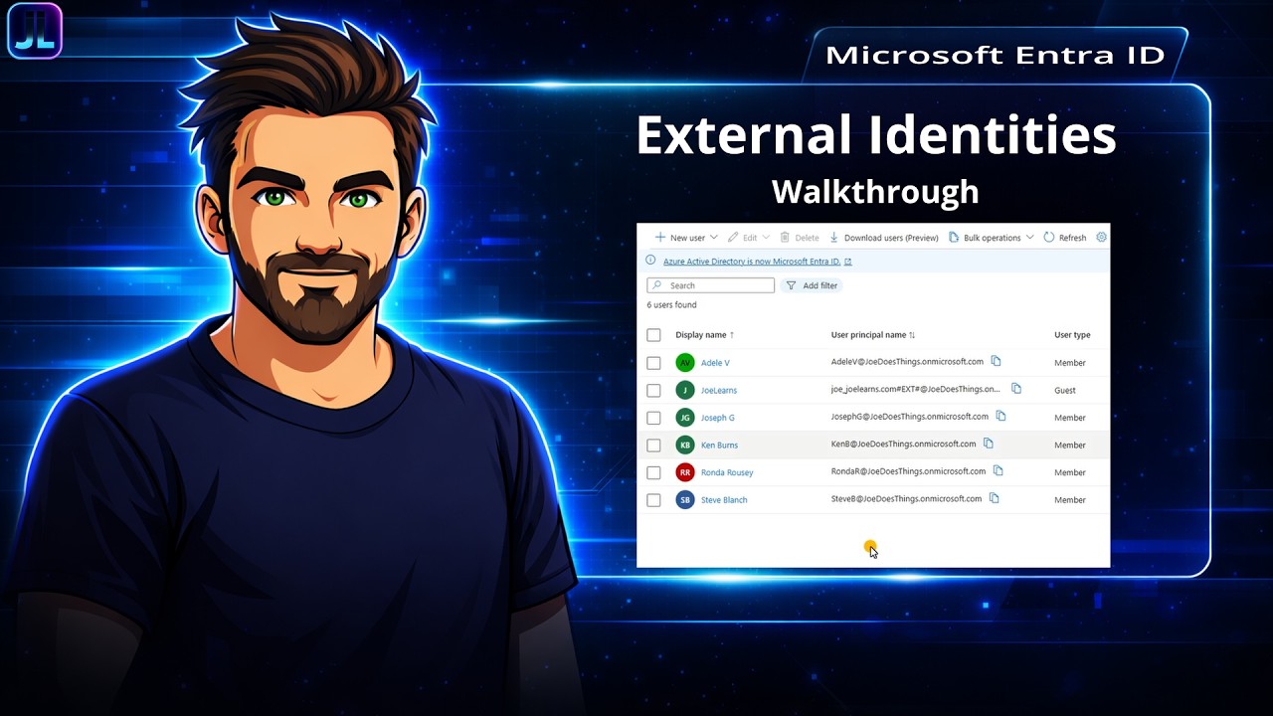Copy Ronda Rousey's user principal name
The width and height of the screenshot is (1273, 716).
coord(999,470)
